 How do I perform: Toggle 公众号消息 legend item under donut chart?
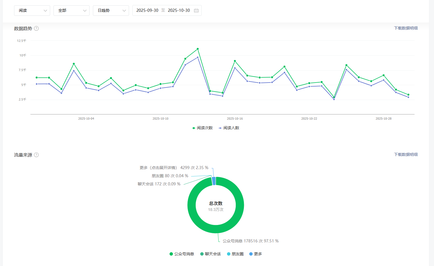pyautogui.click(x=182, y=254)
